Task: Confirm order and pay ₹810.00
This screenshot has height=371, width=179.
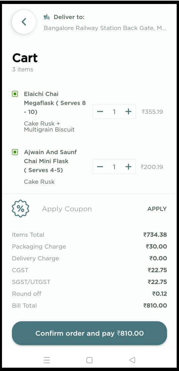Action: pos(89,333)
